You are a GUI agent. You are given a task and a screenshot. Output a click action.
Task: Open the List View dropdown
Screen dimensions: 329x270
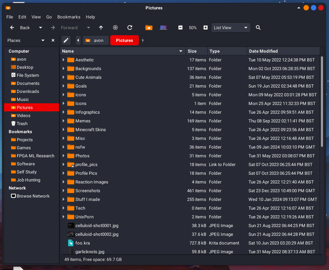click(231, 28)
